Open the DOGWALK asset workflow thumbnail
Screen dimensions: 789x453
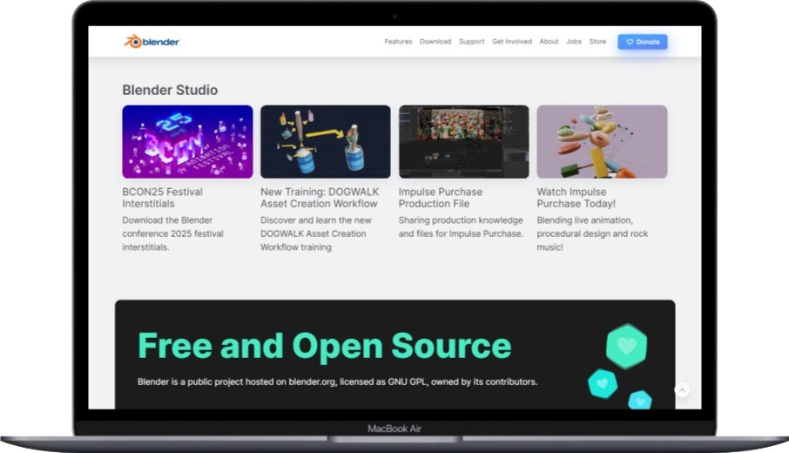[326, 141]
